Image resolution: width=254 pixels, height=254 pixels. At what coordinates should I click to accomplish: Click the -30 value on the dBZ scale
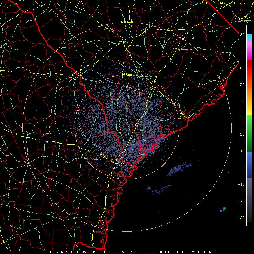pos(241,218)
